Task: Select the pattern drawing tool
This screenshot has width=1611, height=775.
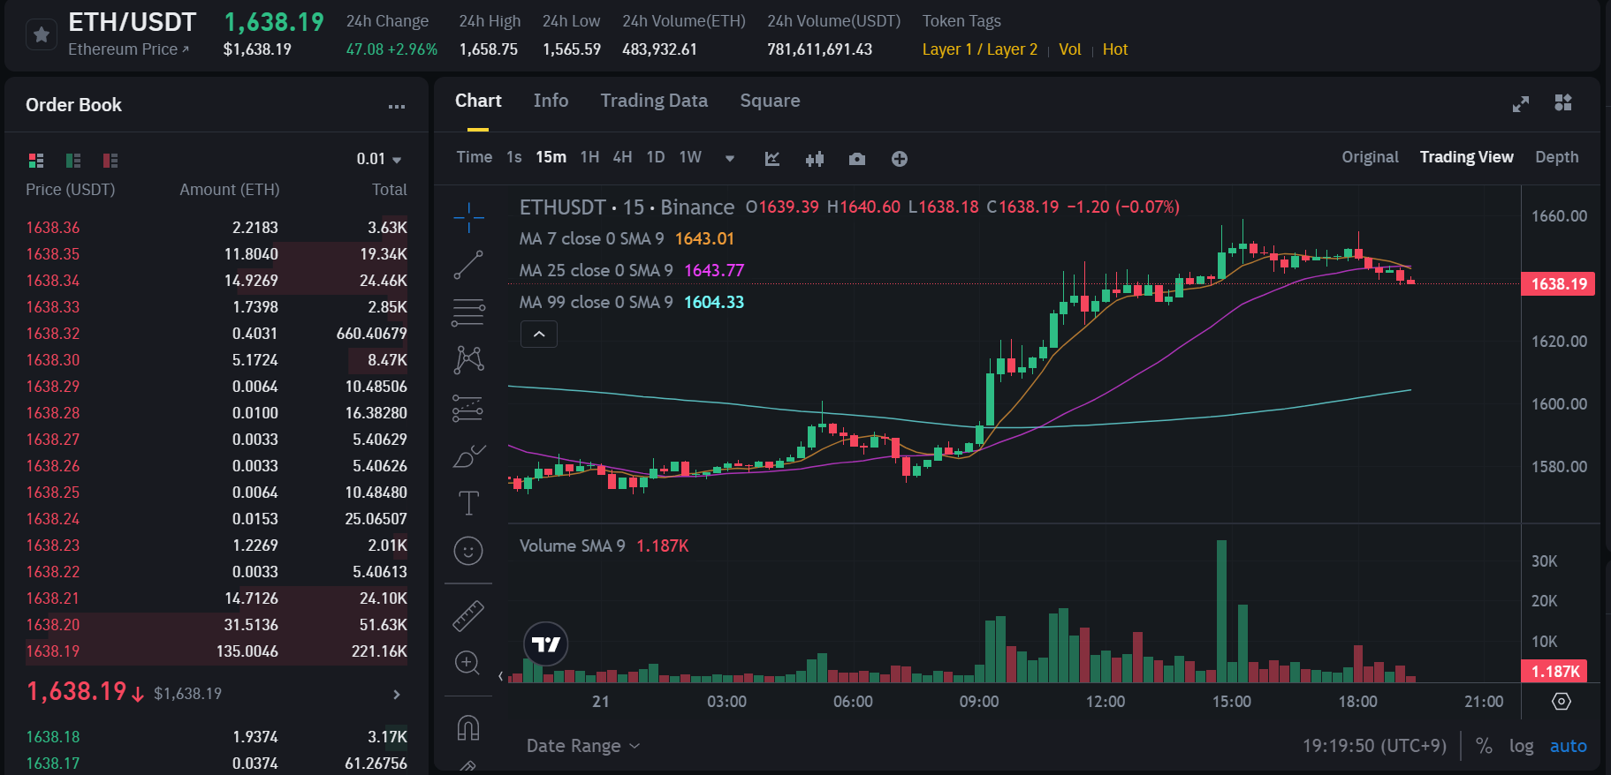Action: point(468,359)
